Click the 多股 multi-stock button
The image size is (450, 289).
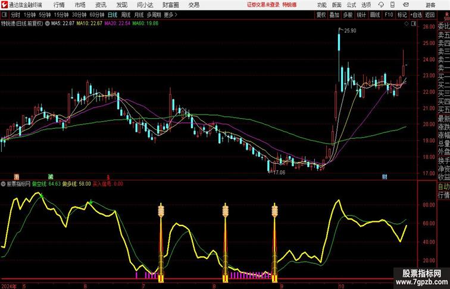(348, 15)
